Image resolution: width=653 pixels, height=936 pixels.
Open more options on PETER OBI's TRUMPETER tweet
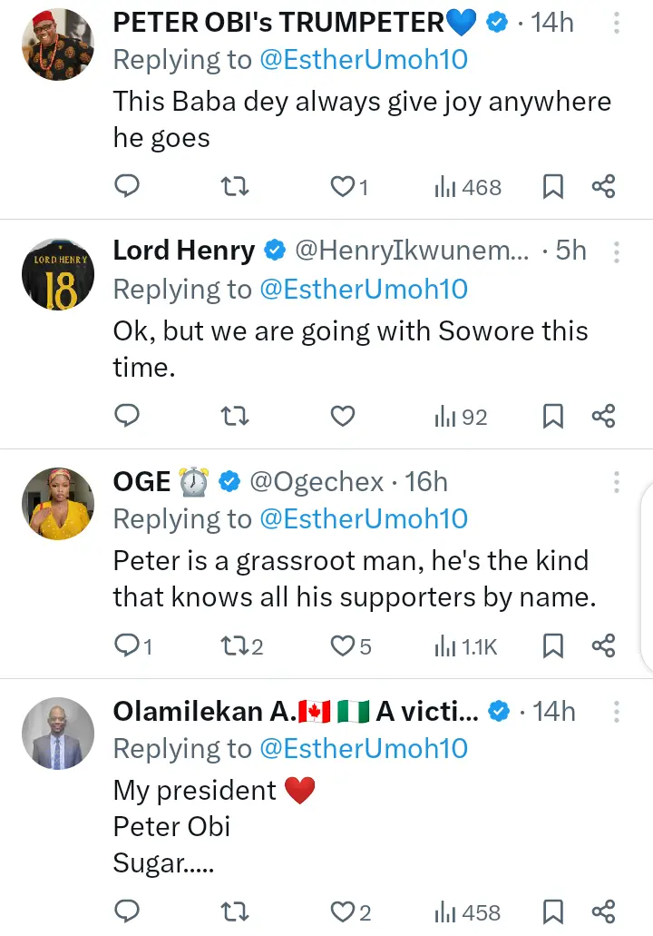[x=617, y=22]
